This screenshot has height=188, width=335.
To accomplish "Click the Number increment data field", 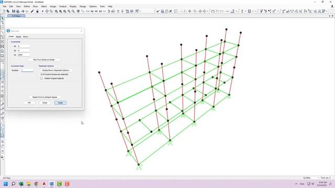I will pos(27,70).
